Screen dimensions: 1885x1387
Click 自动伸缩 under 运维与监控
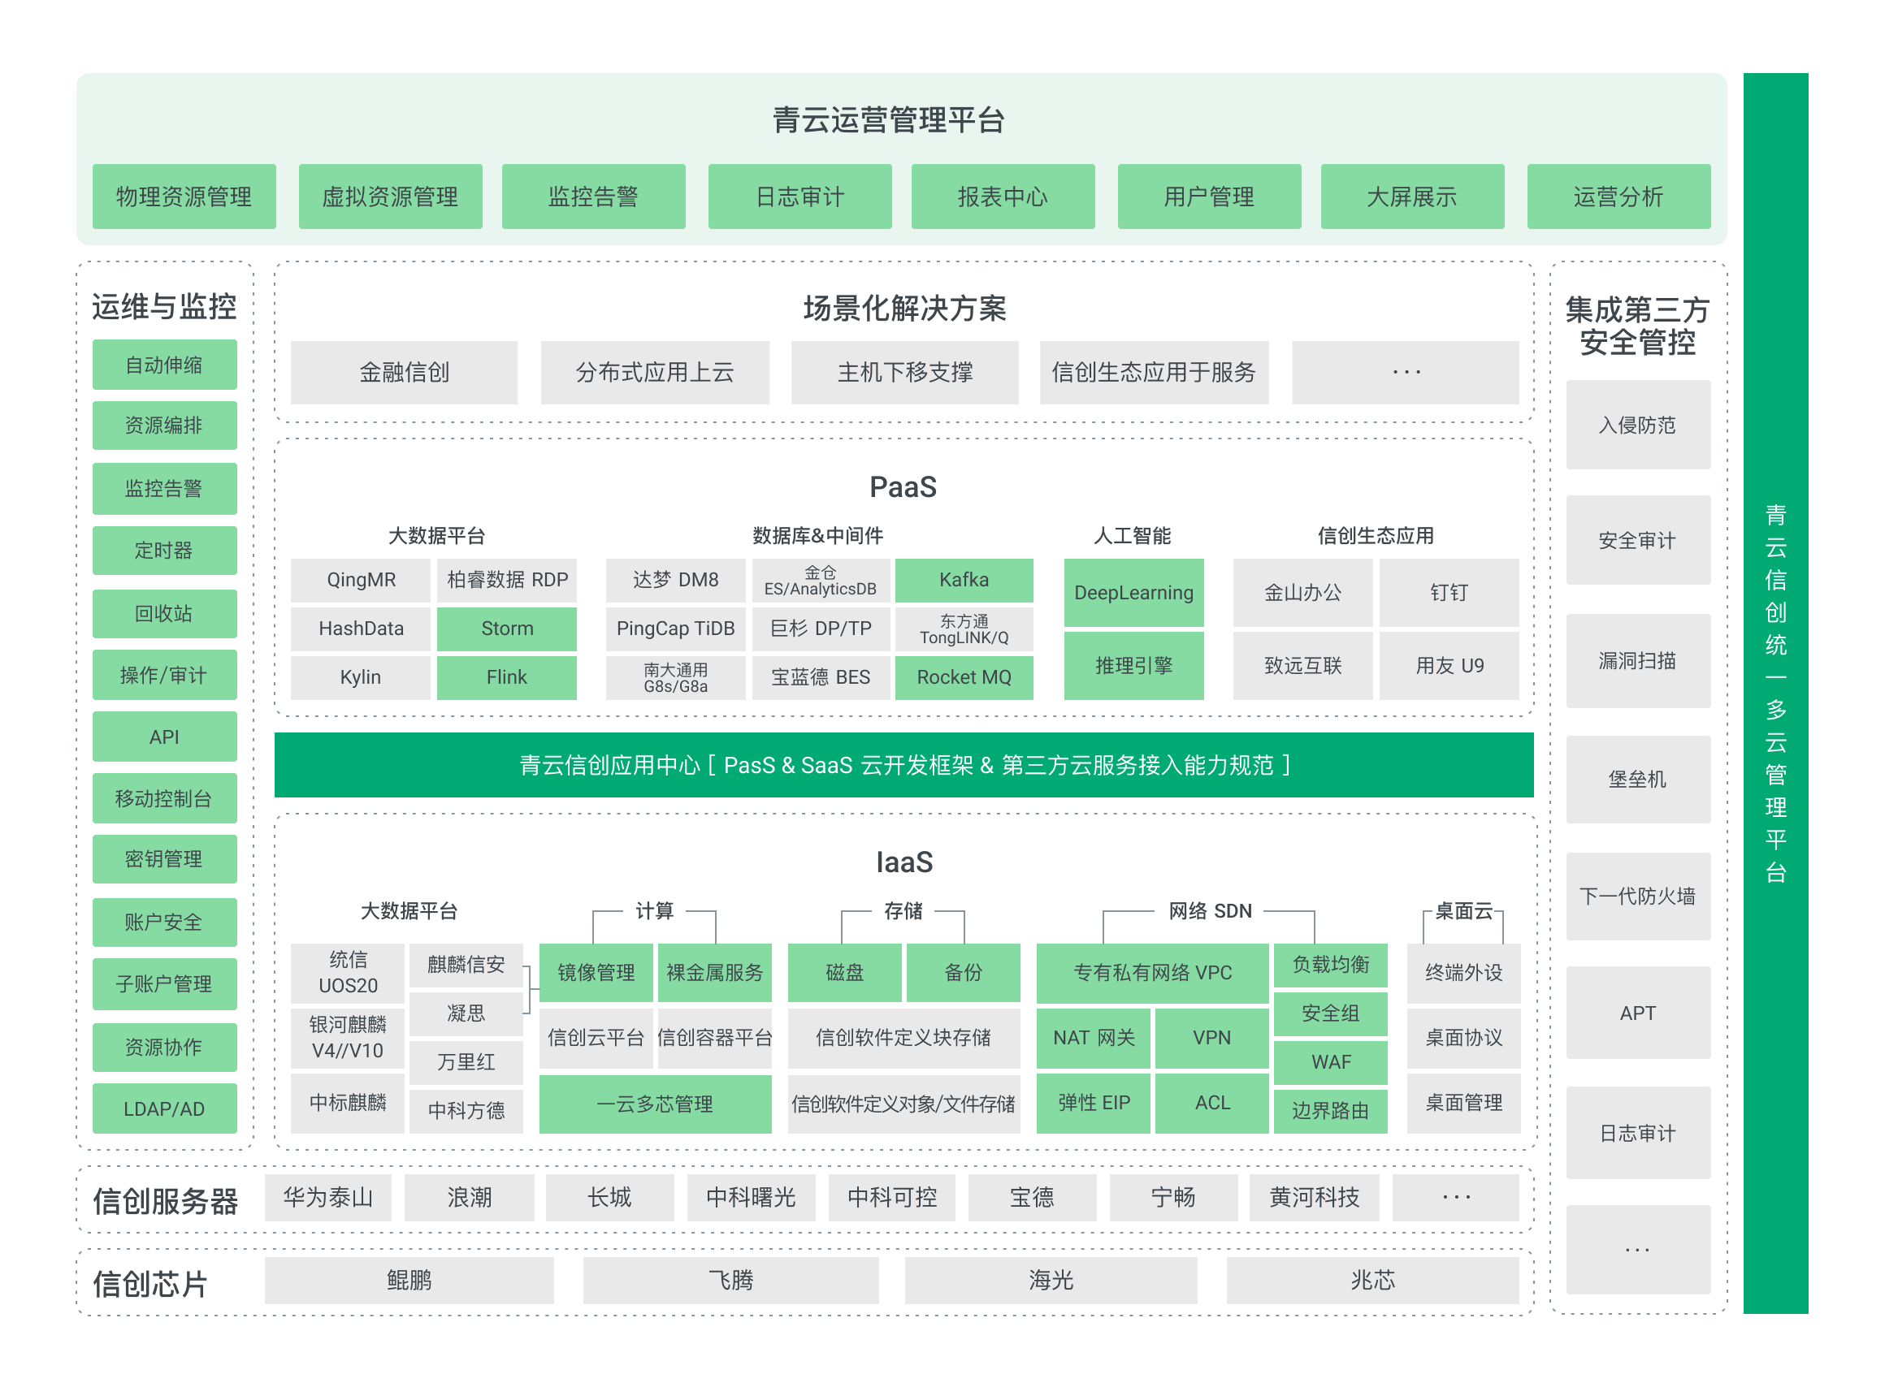tap(165, 365)
